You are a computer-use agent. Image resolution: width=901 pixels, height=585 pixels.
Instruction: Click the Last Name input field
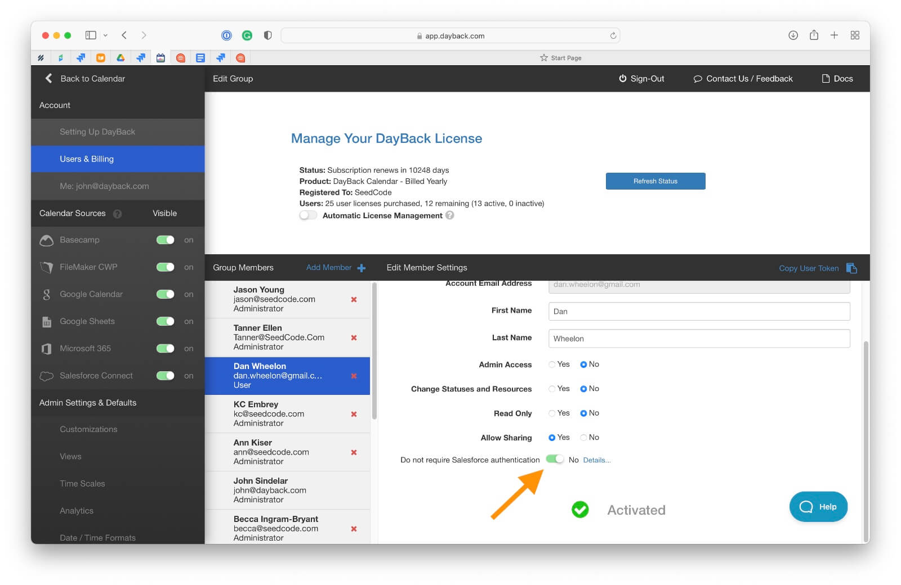(x=699, y=339)
